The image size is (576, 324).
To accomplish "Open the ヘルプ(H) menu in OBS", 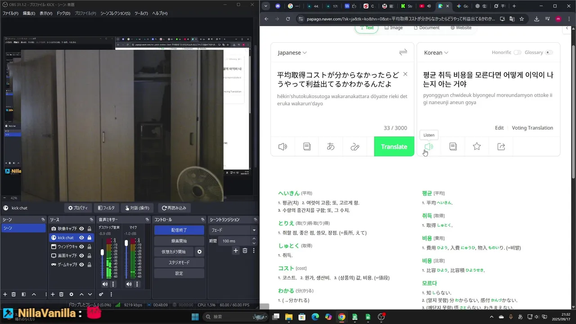I will (x=160, y=13).
